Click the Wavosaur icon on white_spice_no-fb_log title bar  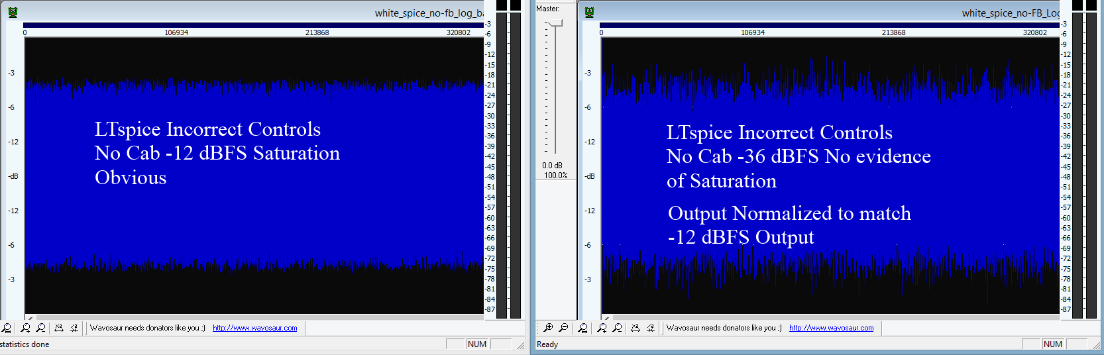click(13, 12)
